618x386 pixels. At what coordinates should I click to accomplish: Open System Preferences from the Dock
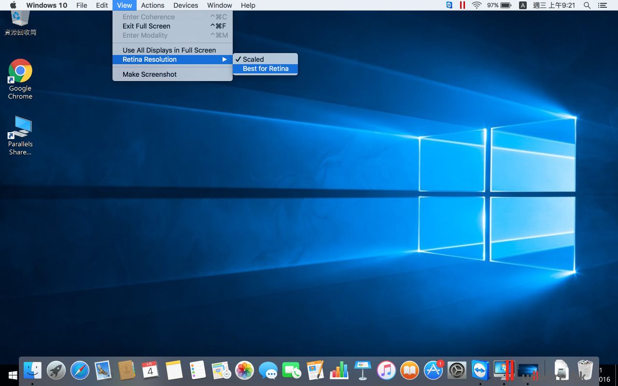pos(457,371)
